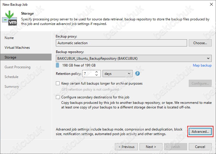Open the Advanced... job settings
Viewport: 216px width, 154px height.
click(200, 132)
